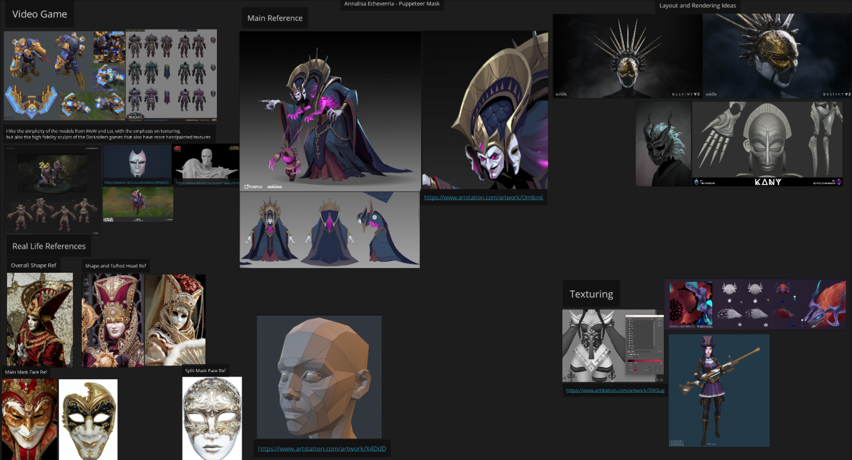Select the KANY grey sculpt sheet image
Image resolution: width=852 pixels, height=460 pixels.
[x=767, y=144]
